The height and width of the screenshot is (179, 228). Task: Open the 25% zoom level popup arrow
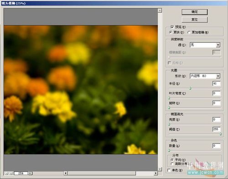pyautogui.click(x=30, y=173)
